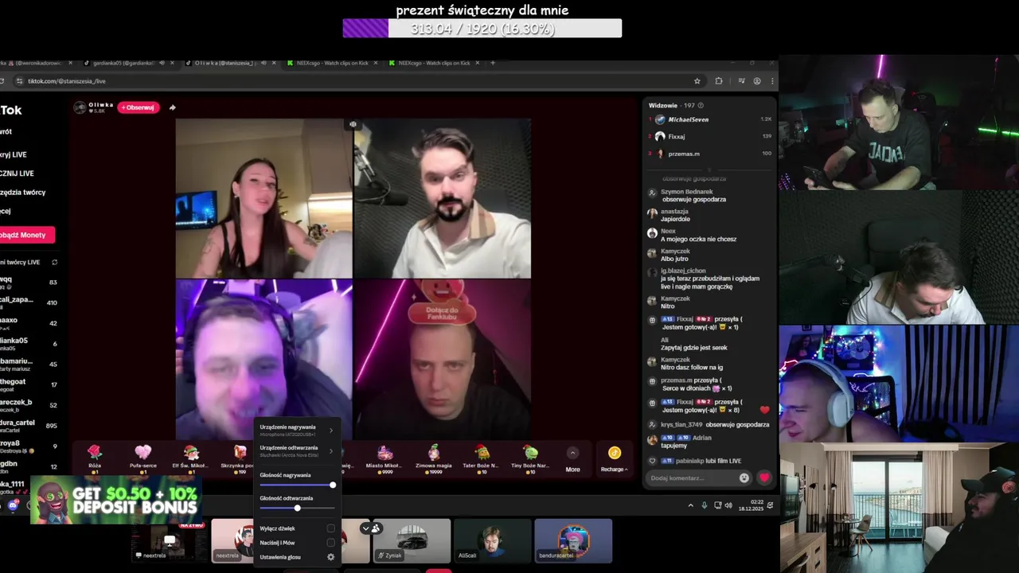Screen dimensions: 1019x573
Task: Open the Widzowie info question-mark icon
Action: (701, 105)
